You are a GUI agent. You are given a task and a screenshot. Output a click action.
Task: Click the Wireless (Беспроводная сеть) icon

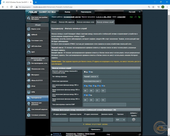pyautogui.click(x=29, y=63)
